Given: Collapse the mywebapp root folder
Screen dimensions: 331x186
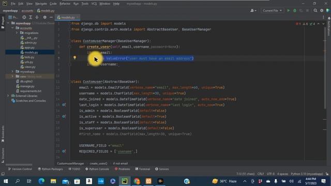Looking at the screenshot, I should pos(8,23).
